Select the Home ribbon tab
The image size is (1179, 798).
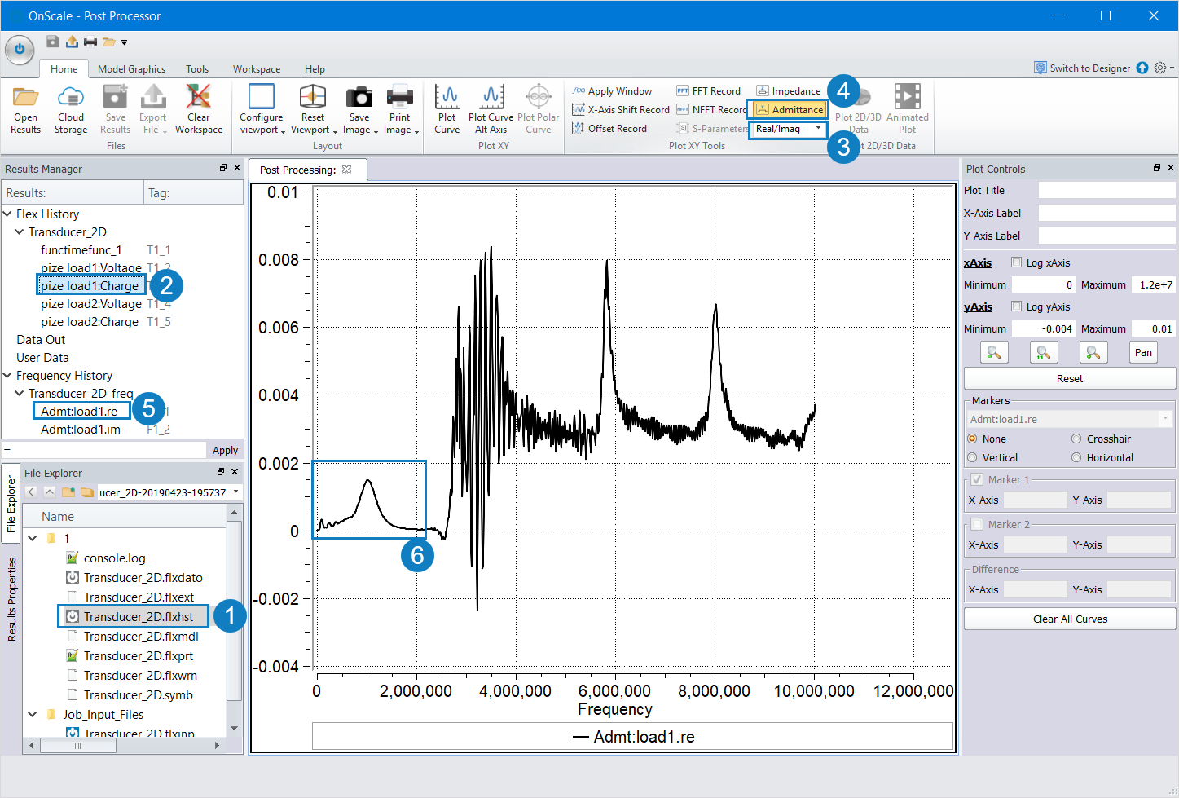pyautogui.click(x=64, y=69)
